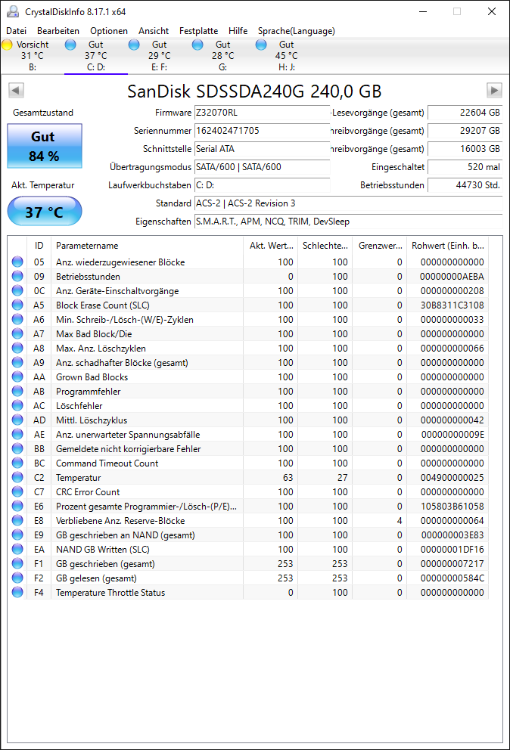Click status icon of Betriebsstunden row 09
Screen dimensions: 510x750
[17, 276]
